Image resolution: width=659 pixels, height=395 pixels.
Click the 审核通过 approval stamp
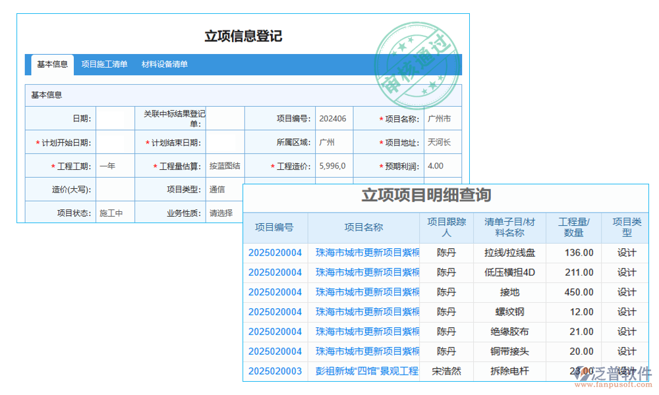click(x=418, y=63)
